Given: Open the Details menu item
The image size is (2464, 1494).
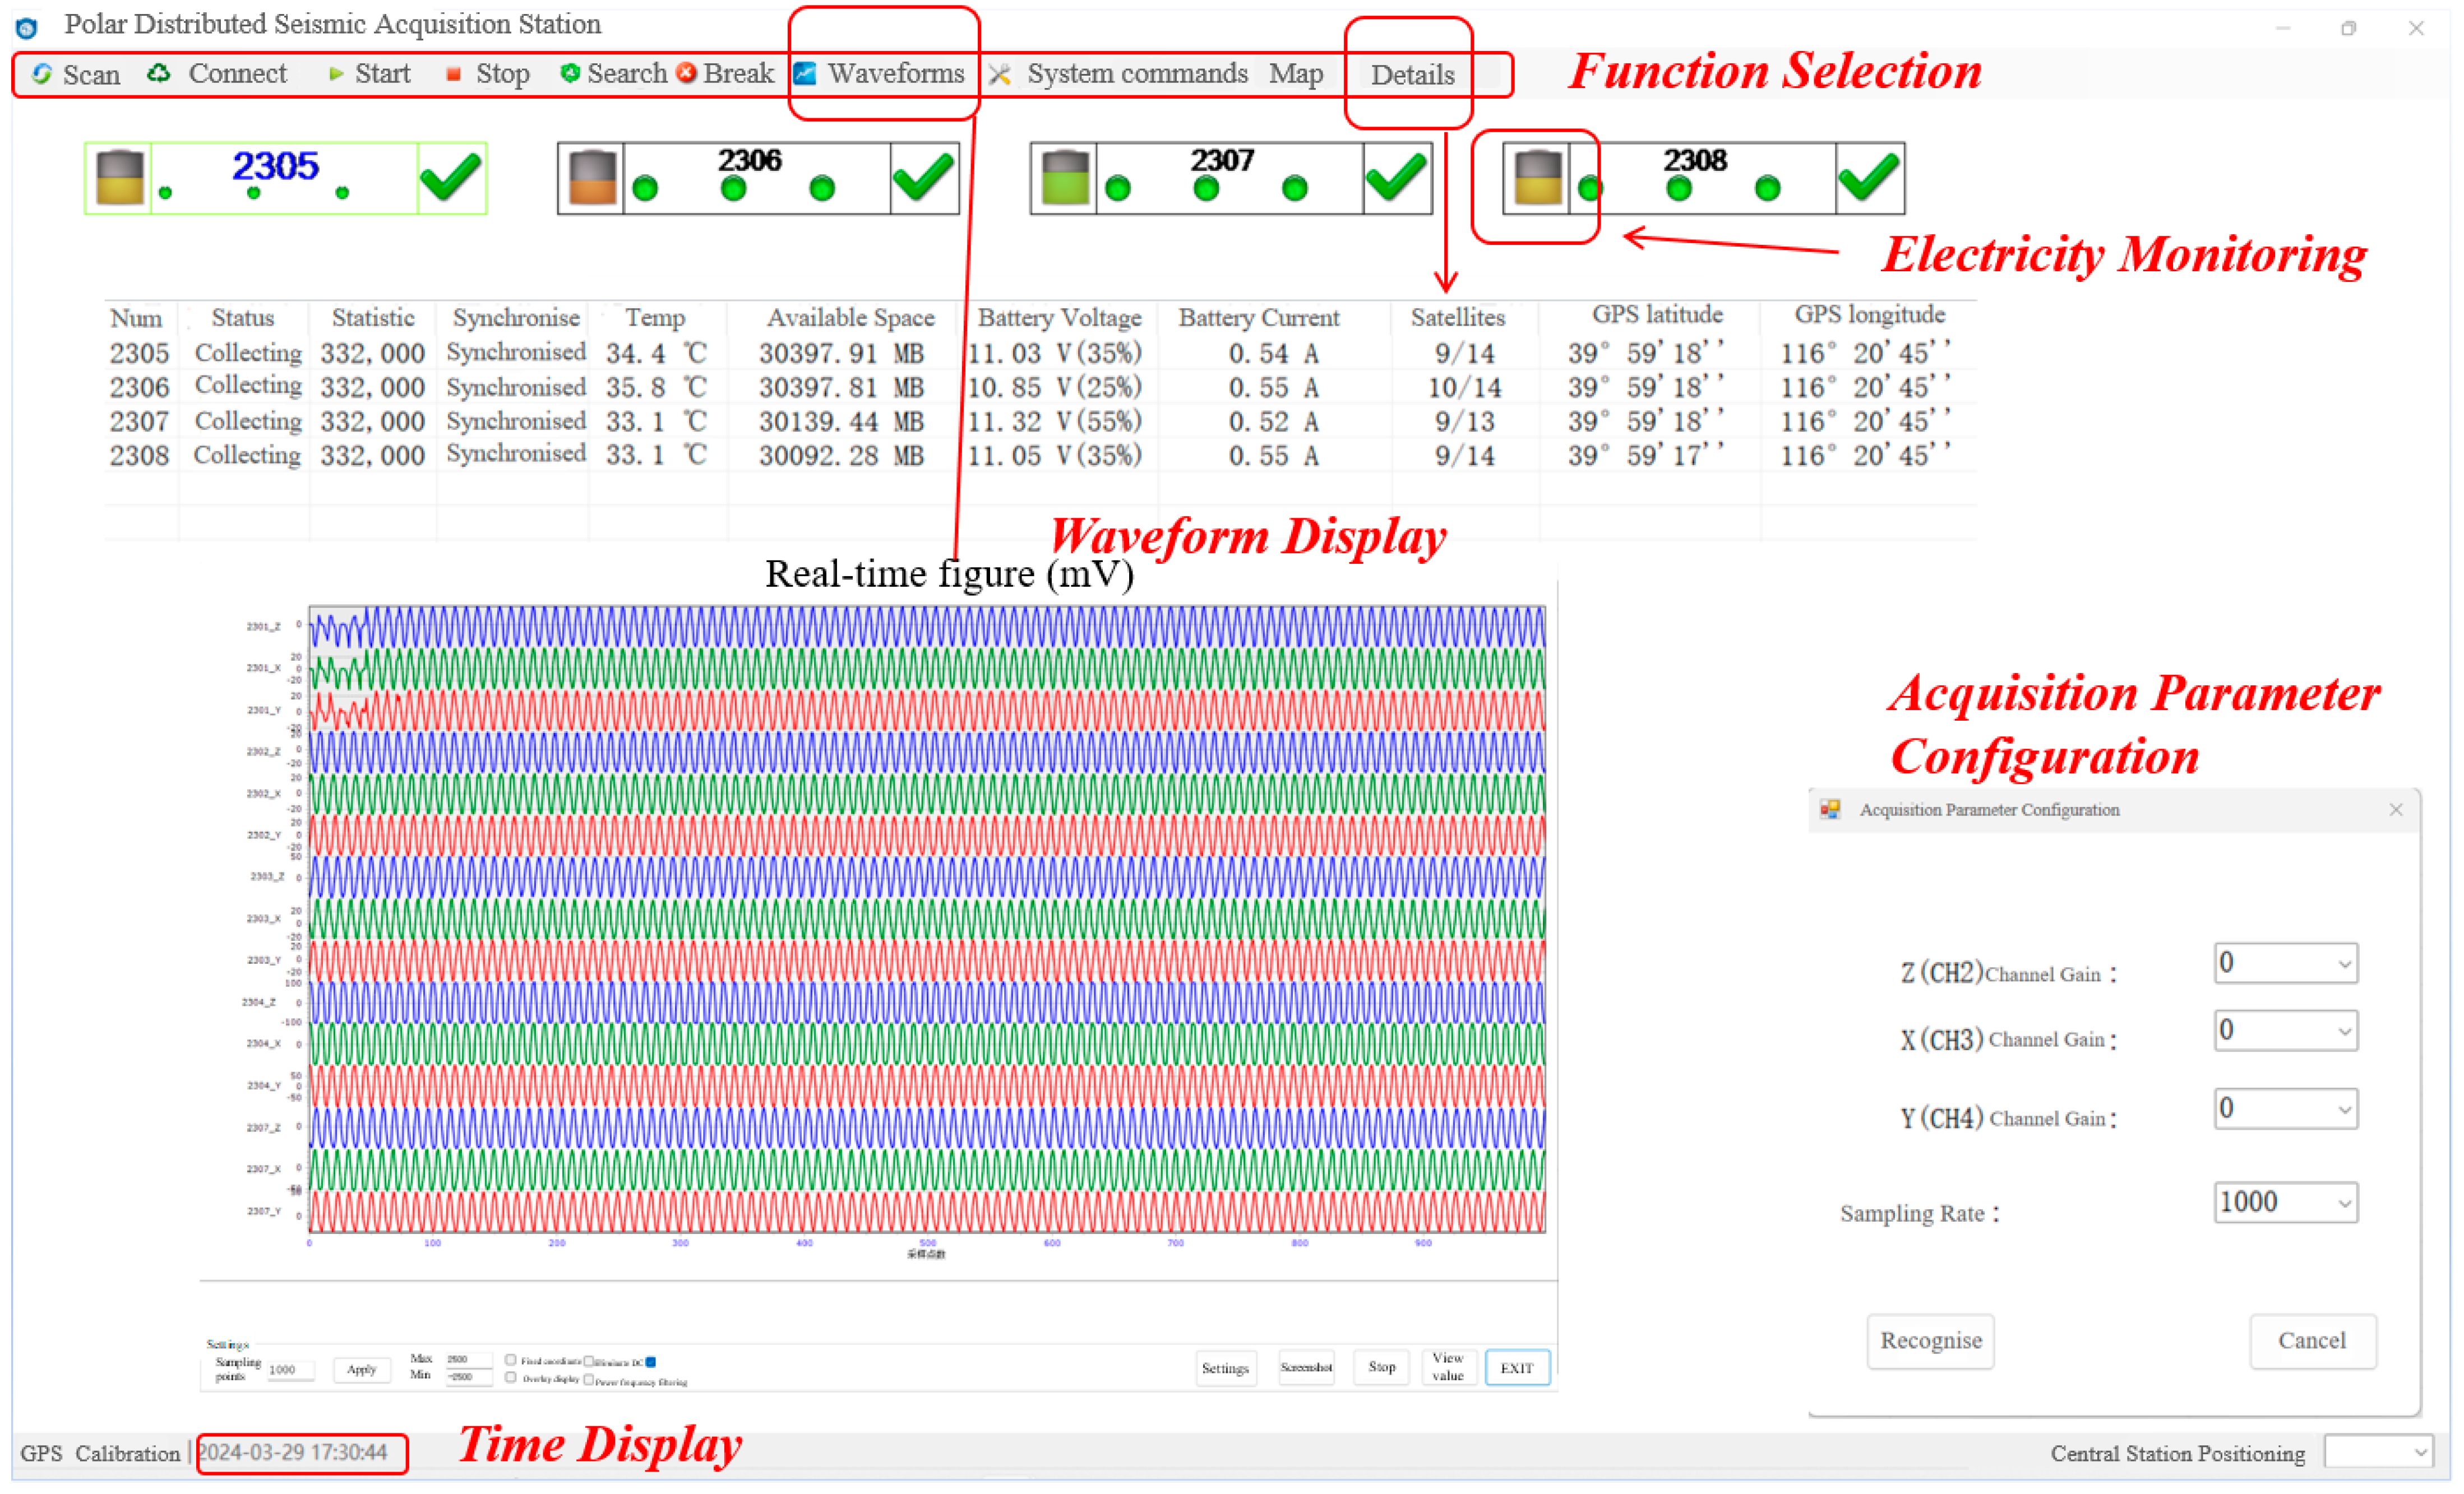Looking at the screenshot, I should 1412,75.
